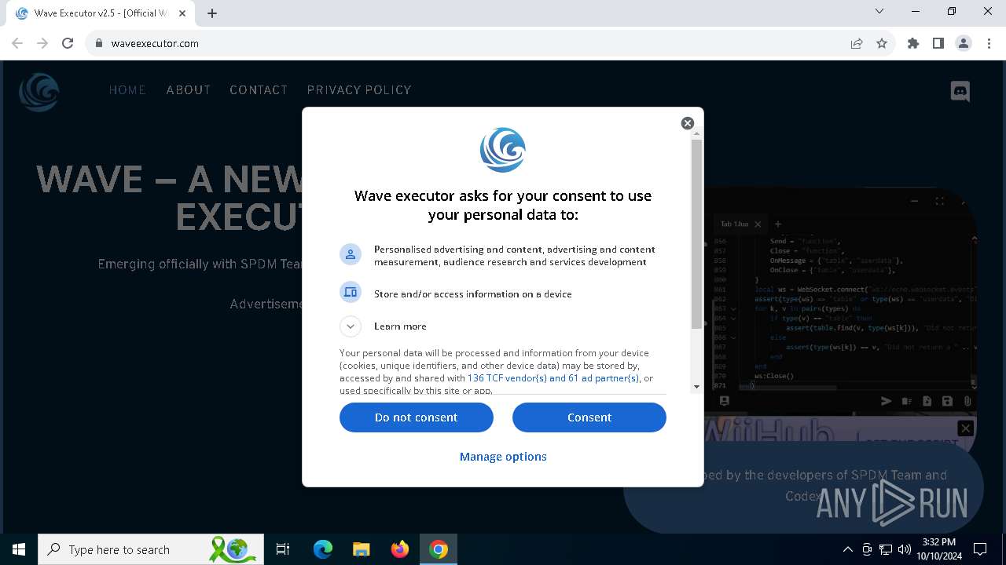Toggle the browser side panel

point(938,43)
